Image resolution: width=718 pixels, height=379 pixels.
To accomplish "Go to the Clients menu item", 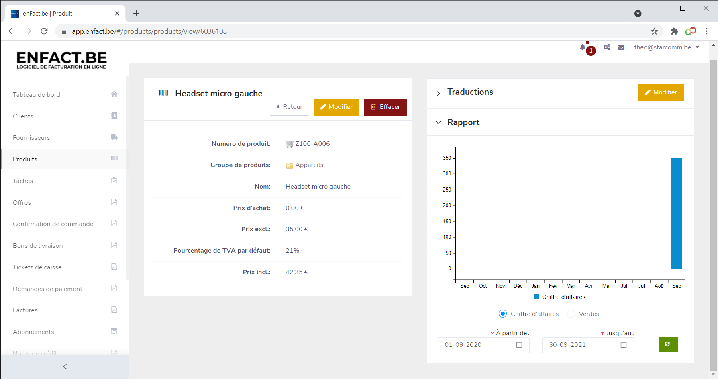I will 23,116.
